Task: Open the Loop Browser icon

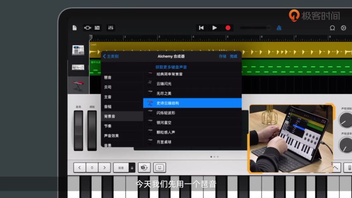Action: coord(332,28)
